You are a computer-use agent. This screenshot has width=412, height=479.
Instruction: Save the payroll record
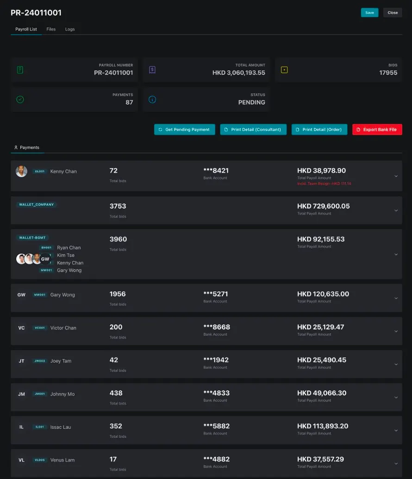369,13
